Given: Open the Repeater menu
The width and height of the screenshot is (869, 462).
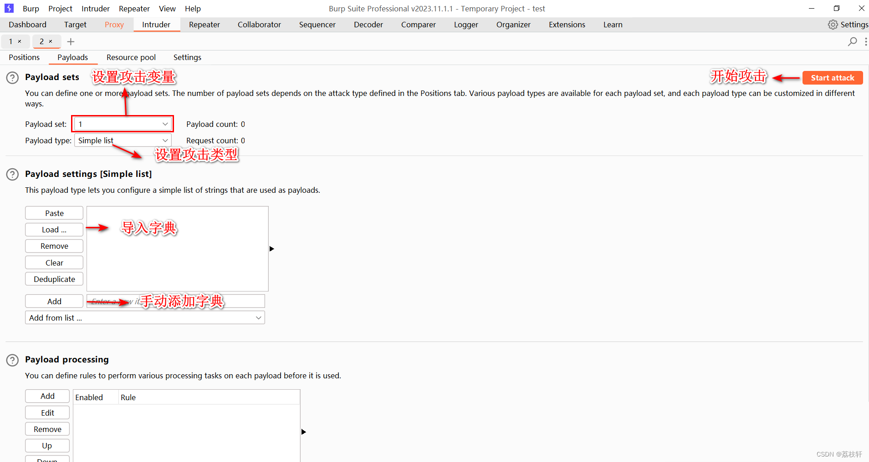Looking at the screenshot, I should click(x=134, y=9).
